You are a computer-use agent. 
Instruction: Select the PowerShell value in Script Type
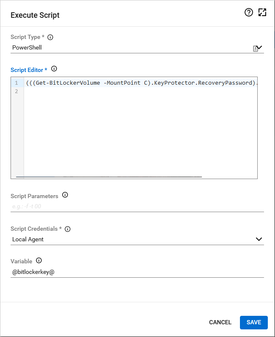(x=27, y=47)
